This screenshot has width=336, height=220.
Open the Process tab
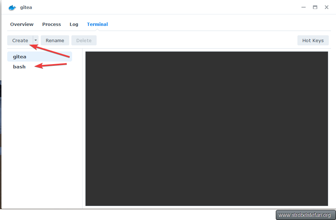[x=51, y=24]
